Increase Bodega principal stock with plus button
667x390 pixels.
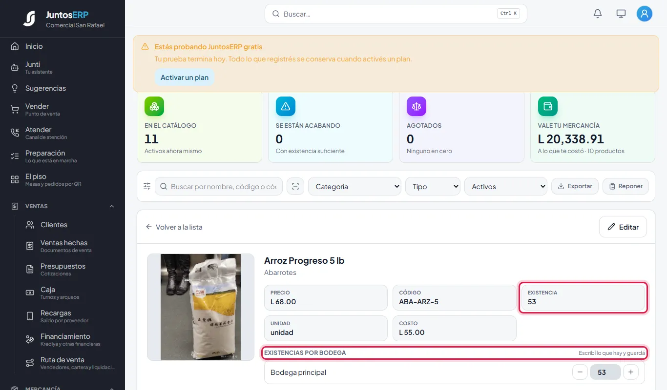pyautogui.click(x=631, y=372)
